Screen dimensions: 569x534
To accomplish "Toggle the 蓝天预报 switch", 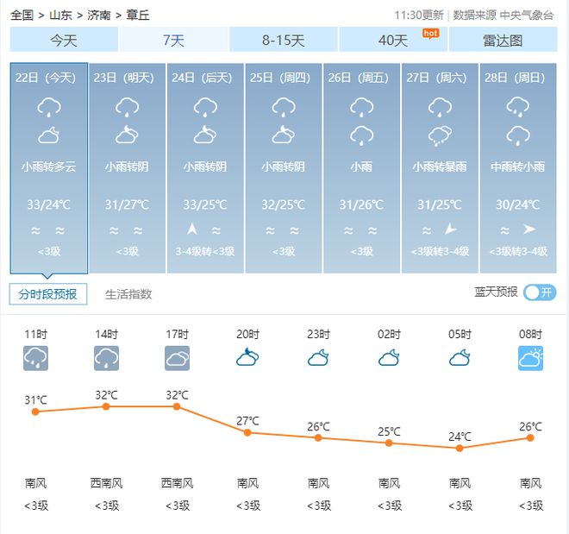I will (x=540, y=292).
